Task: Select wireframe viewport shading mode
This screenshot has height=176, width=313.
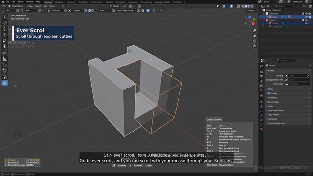Action: point(243,6)
